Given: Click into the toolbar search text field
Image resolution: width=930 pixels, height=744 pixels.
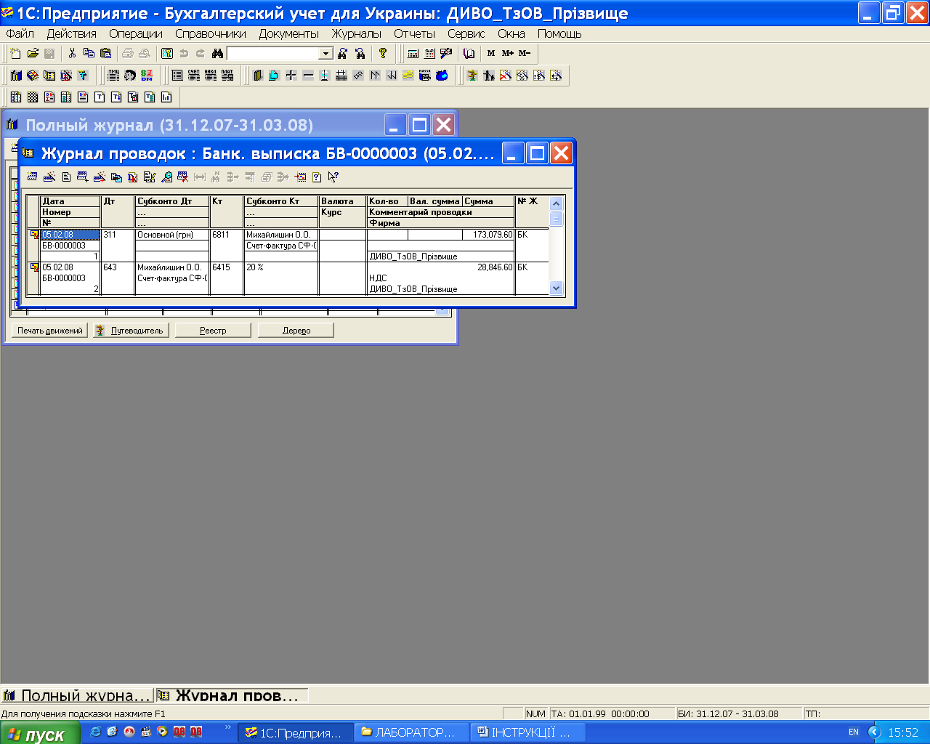Looking at the screenshot, I should tap(273, 54).
